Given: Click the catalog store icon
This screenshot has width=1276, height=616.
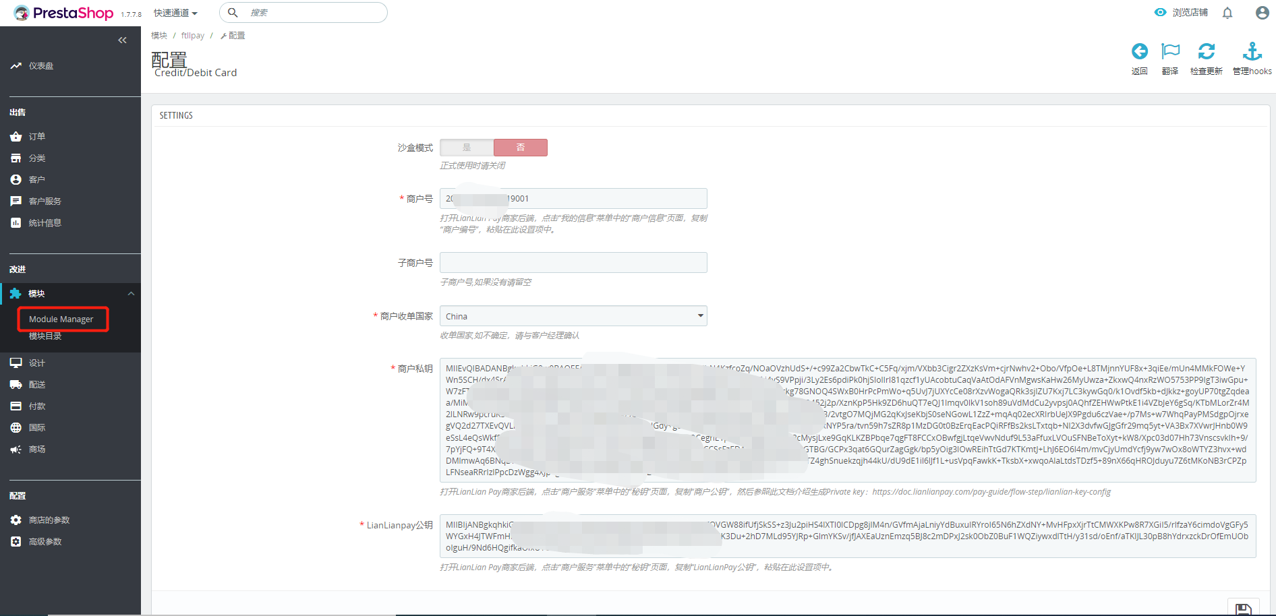Looking at the screenshot, I should [16, 158].
